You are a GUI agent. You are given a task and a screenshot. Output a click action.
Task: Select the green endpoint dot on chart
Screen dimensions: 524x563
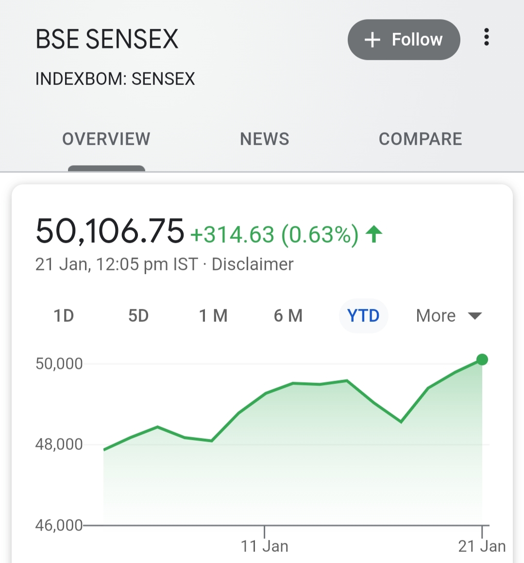coord(482,360)
